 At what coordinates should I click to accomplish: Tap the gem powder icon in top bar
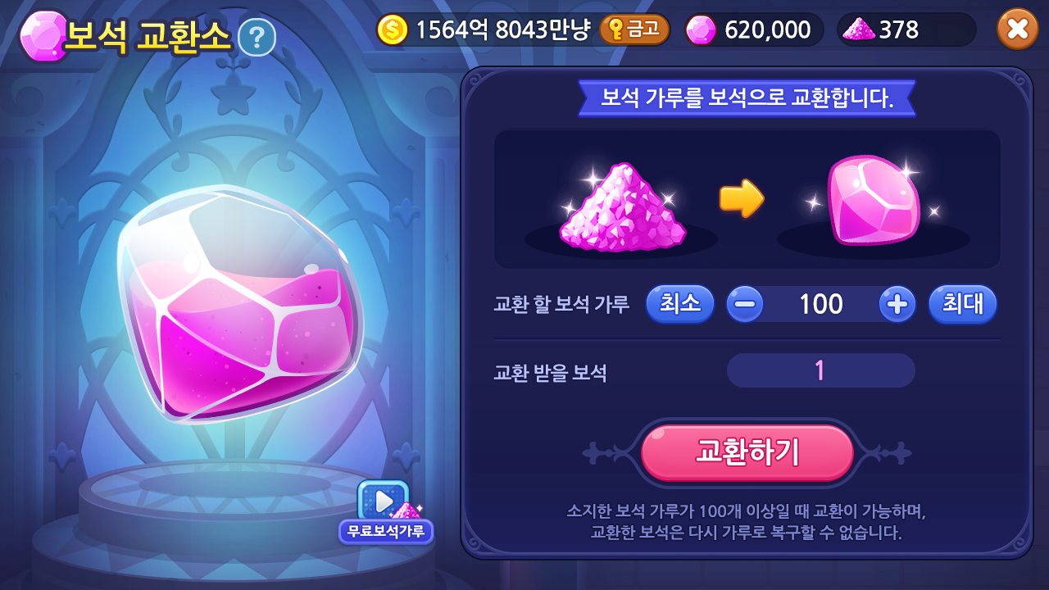(x=859, y=29)
